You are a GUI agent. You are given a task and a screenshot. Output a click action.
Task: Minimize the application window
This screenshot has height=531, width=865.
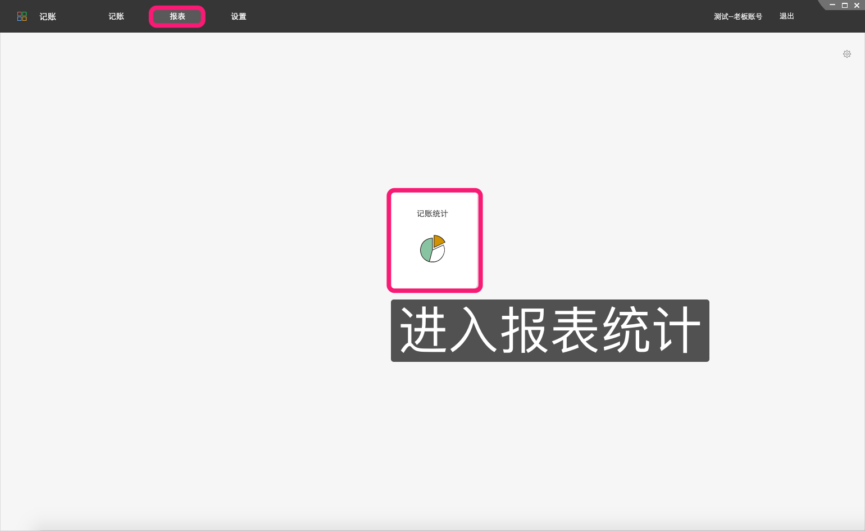pyautogui.click(x=832, y=5)
